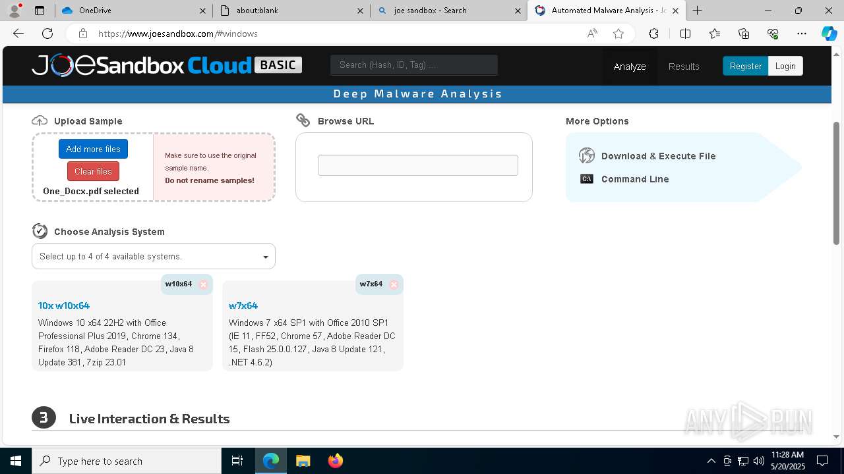Focus the Search Hash, ID, Tag field
Image resolution: width=844 pixels, height=474 pixels.
(414, 65)
